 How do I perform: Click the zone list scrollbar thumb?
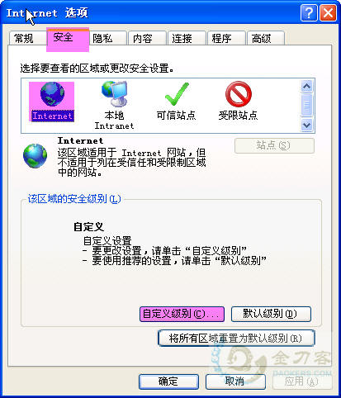(x=306, y=105)
